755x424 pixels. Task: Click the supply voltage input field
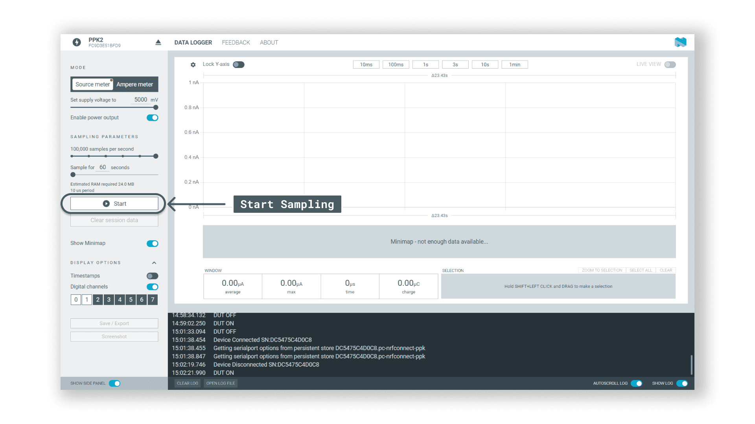click(x=140, y=100)
